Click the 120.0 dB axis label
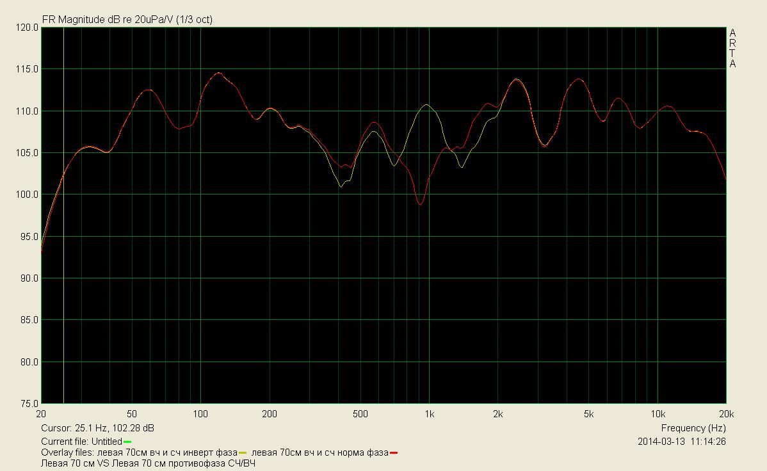The image size is (767, 471). tap(26, 28)
